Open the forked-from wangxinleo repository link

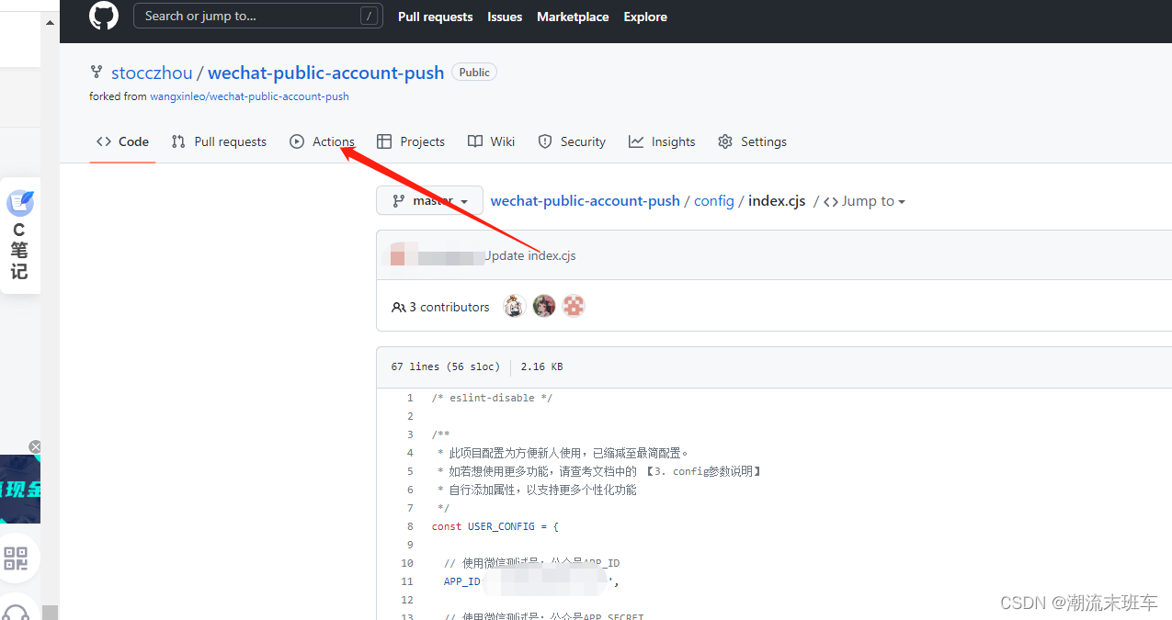pos(249,96)
